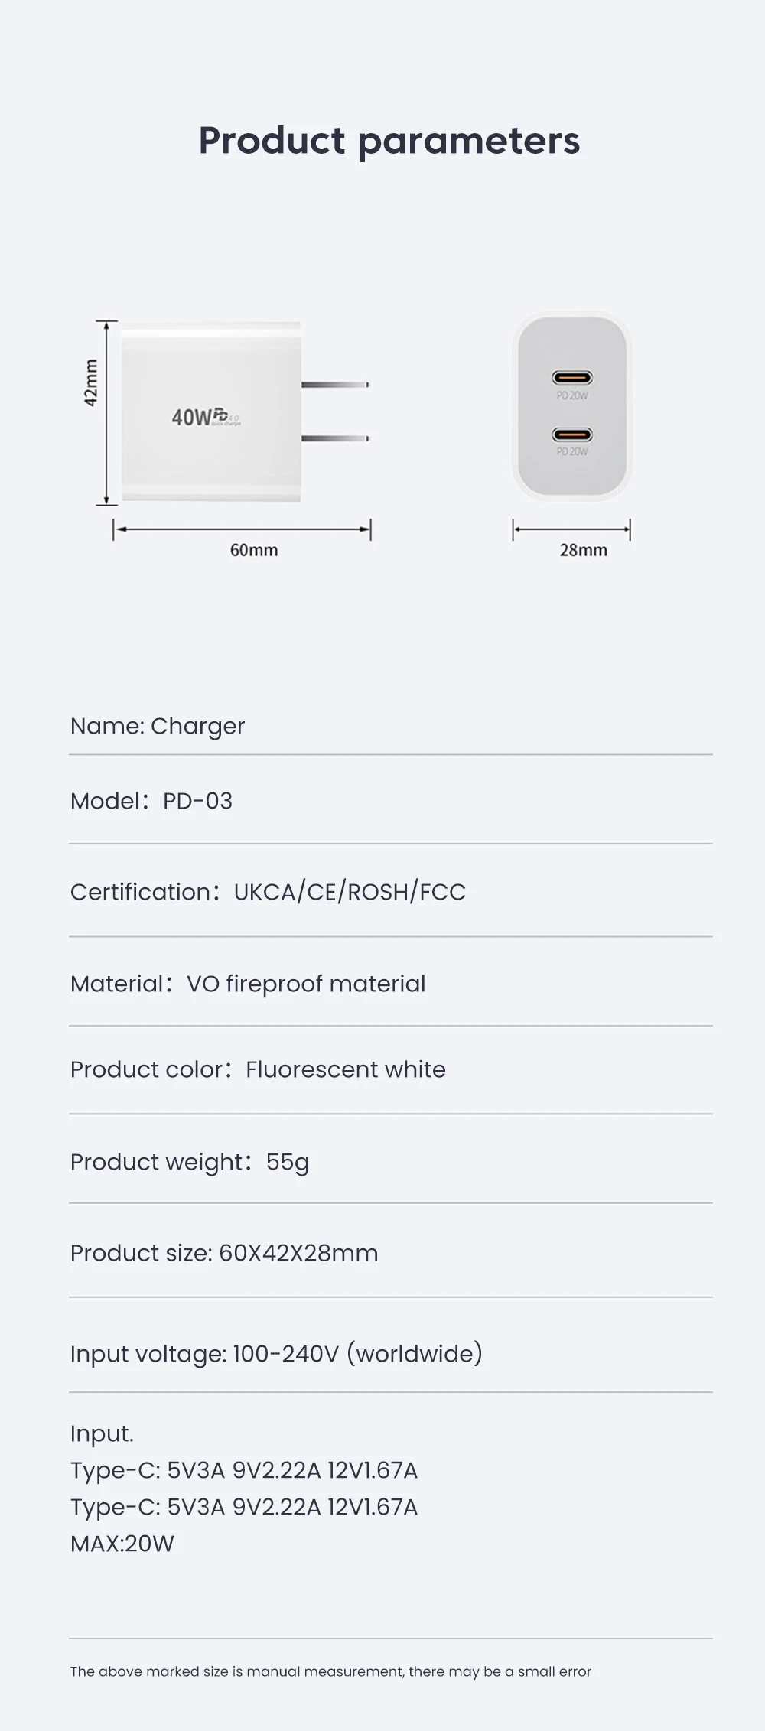Select the Certification UKCA/CE/ROSH/FCC row
The width and height of the screenshot is (765, 1731).
click(x=268, y=892)
